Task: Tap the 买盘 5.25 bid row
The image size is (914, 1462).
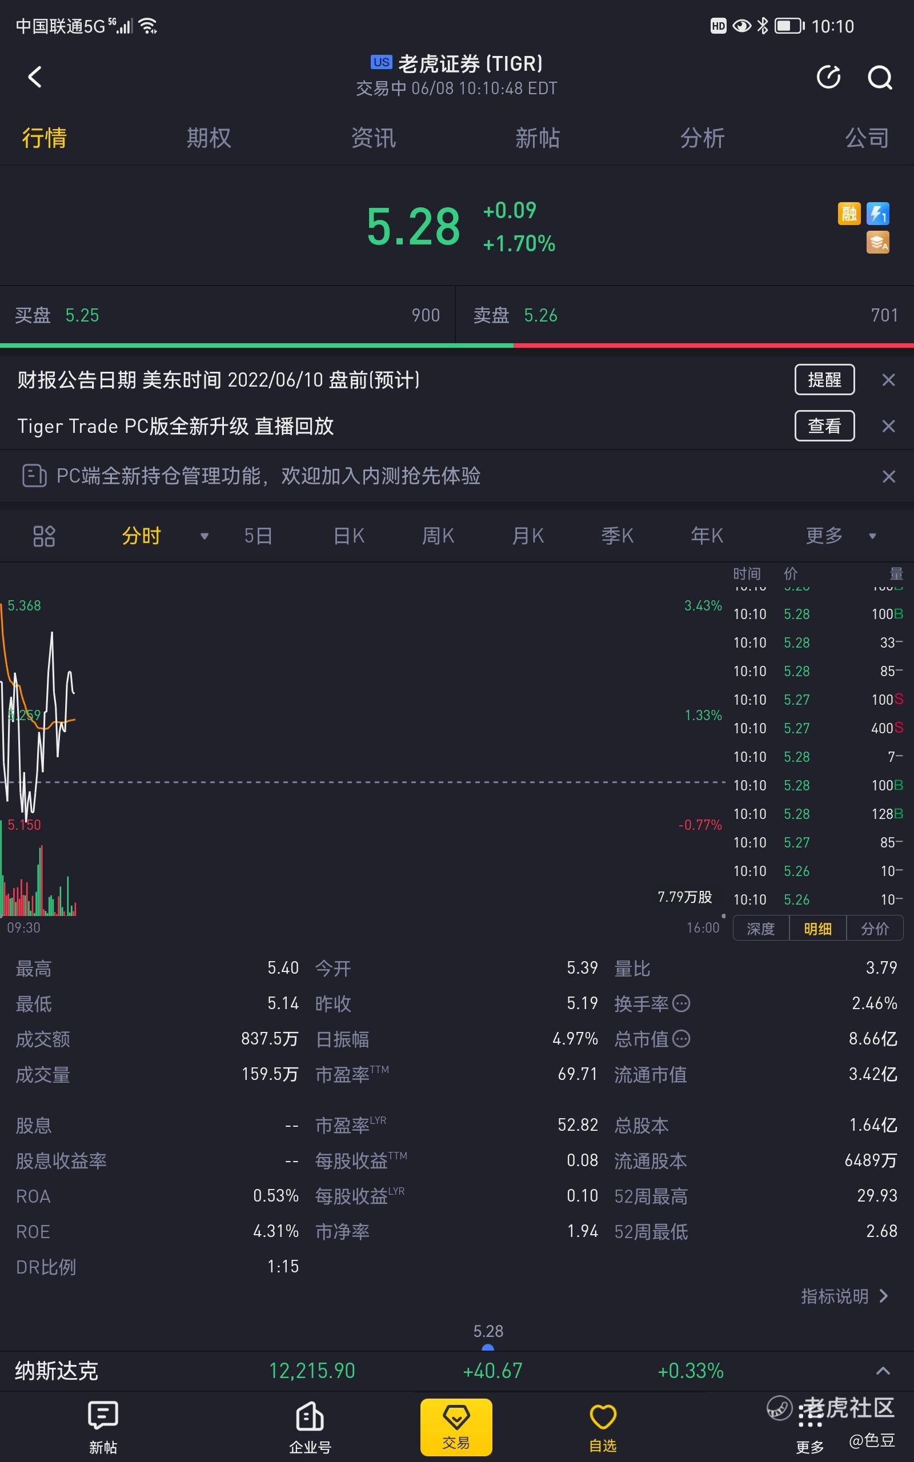Action: 227,315
